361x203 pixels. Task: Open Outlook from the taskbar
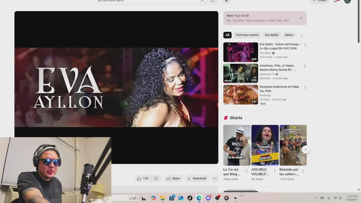point(181,198)
